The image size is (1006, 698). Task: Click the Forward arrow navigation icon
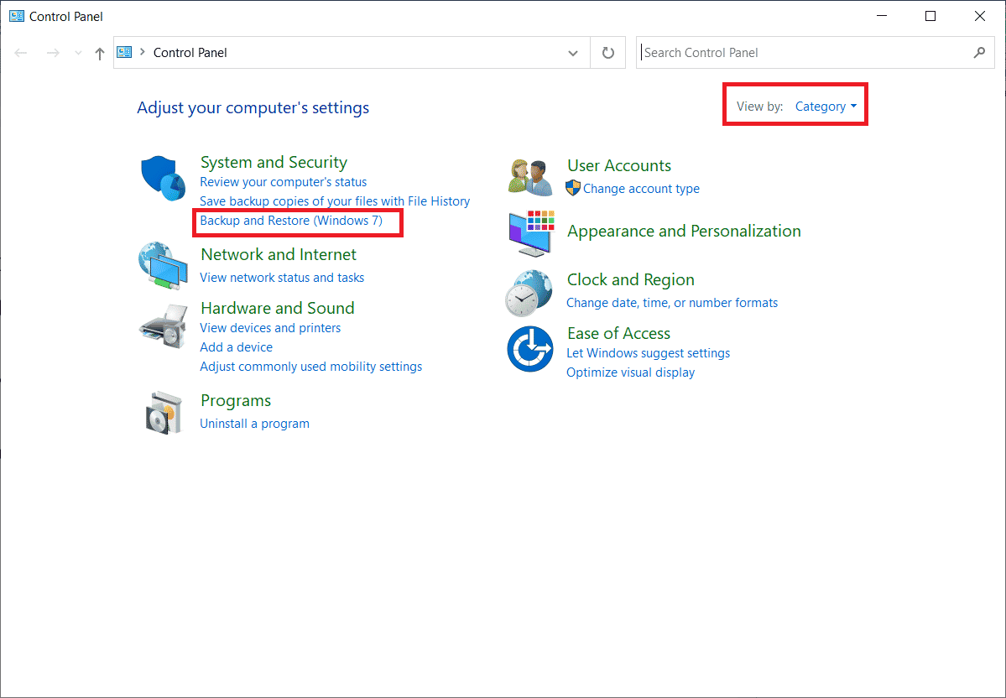53,53
